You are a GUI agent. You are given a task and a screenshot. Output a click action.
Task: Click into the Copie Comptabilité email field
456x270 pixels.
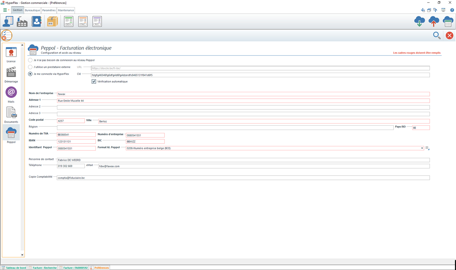pos(242,178)
